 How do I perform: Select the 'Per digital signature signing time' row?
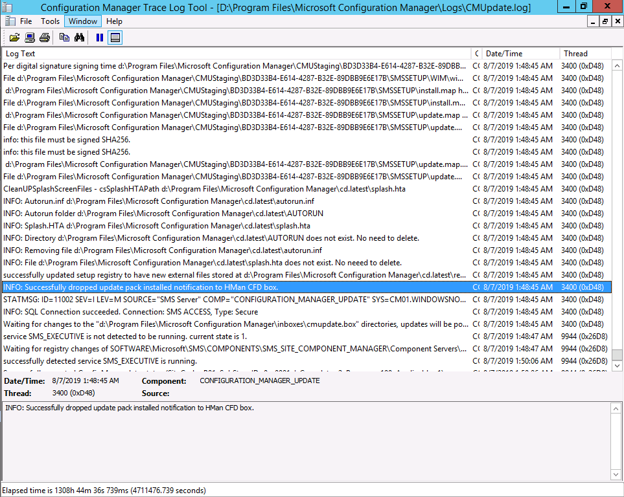pos(307,66)
